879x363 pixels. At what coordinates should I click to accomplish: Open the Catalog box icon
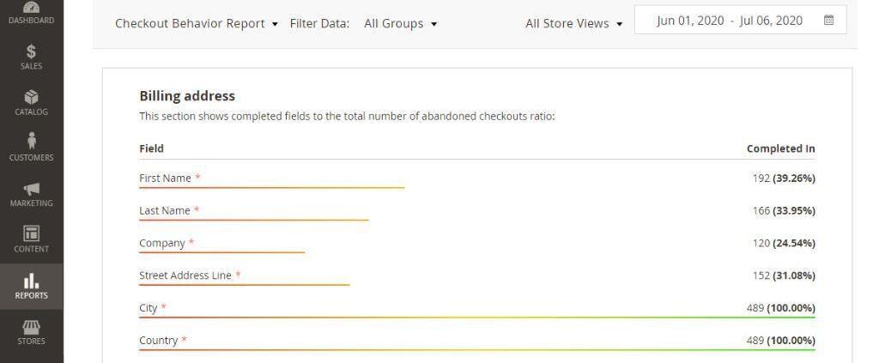click(32, 97)
